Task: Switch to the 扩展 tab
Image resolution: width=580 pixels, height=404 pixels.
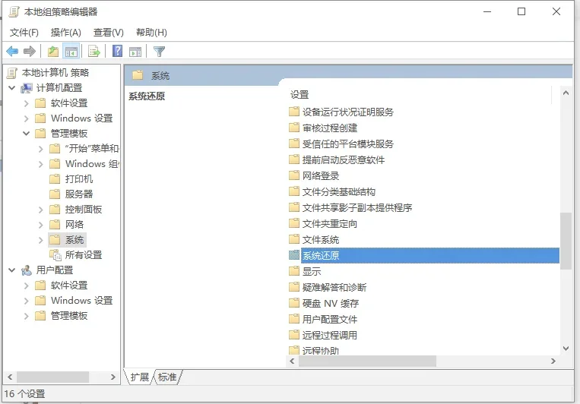Action: click(139, 377)
